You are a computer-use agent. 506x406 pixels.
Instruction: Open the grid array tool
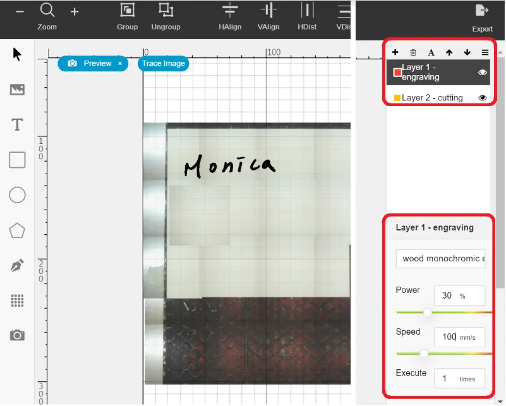tap(17, 301)
